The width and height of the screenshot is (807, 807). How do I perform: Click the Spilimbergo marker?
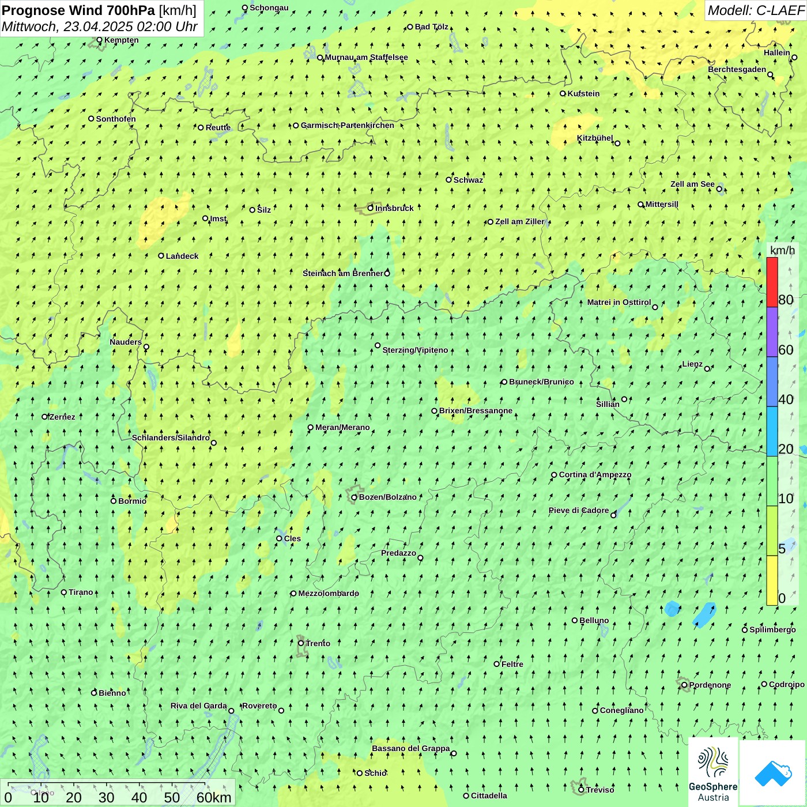pos(745,629)
